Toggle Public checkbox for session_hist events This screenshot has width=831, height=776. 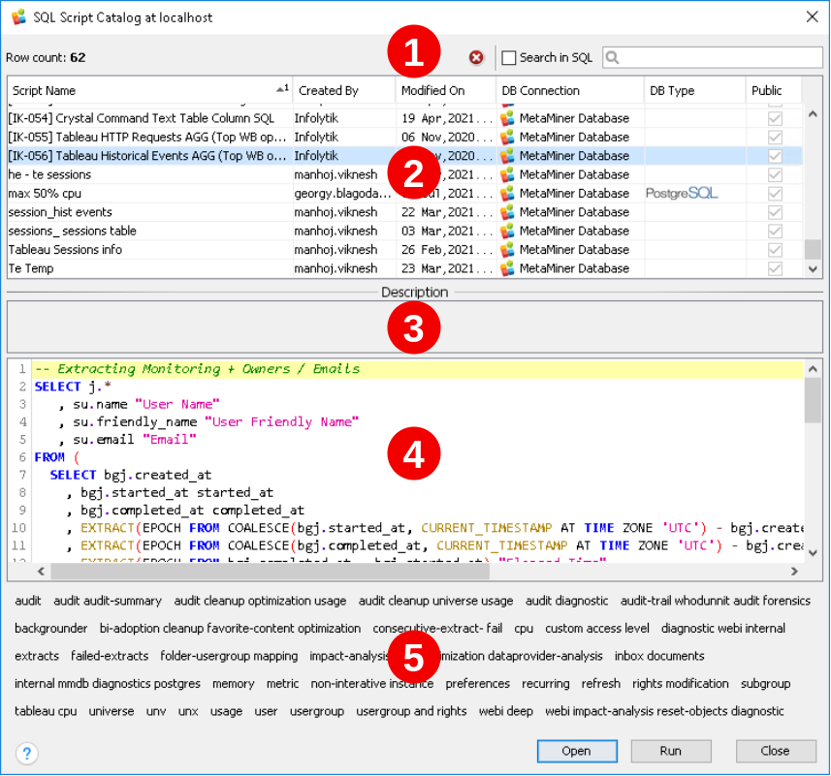[x=775, y=212]
